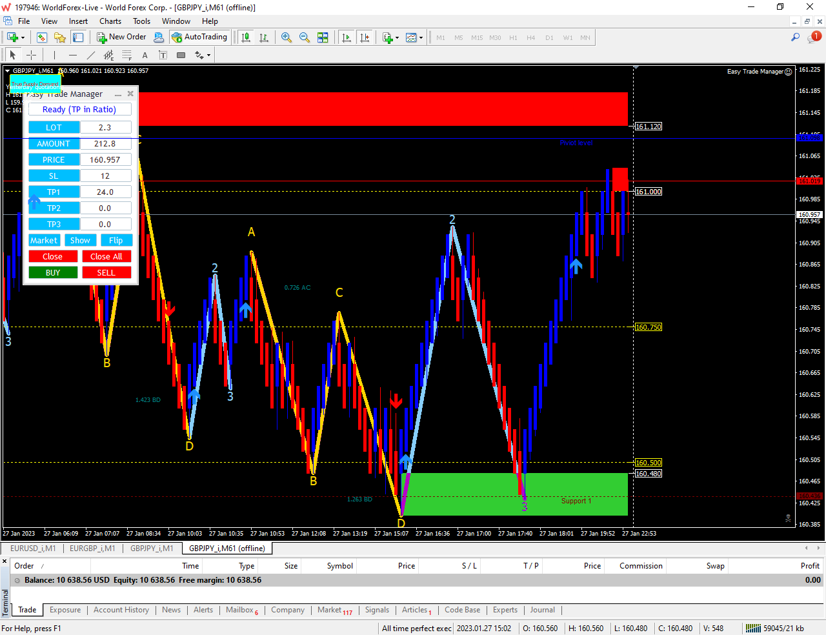Select the horizontal line tool
The image size is (826, 635).
(72, 55)
